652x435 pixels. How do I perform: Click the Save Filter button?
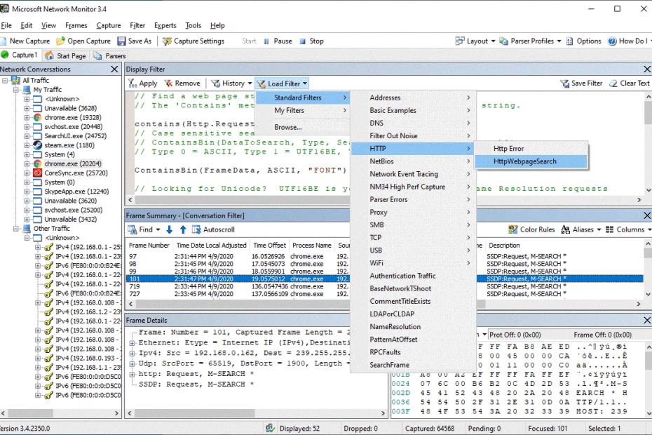[x=581, y=83]
